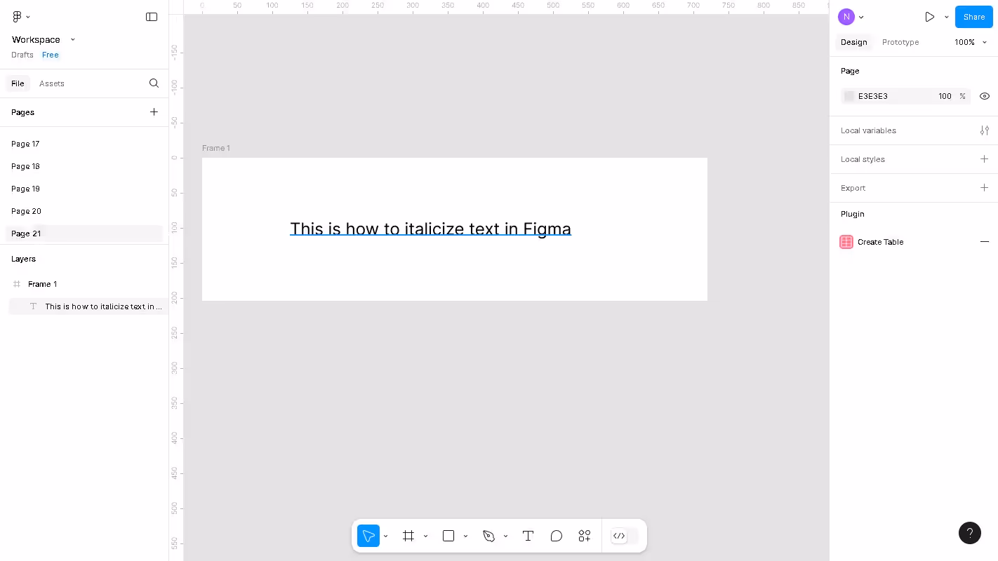This screenshot has height=561, width=998.
Task: Switch to the Prototype tab
Action: (x=900, y=42)
